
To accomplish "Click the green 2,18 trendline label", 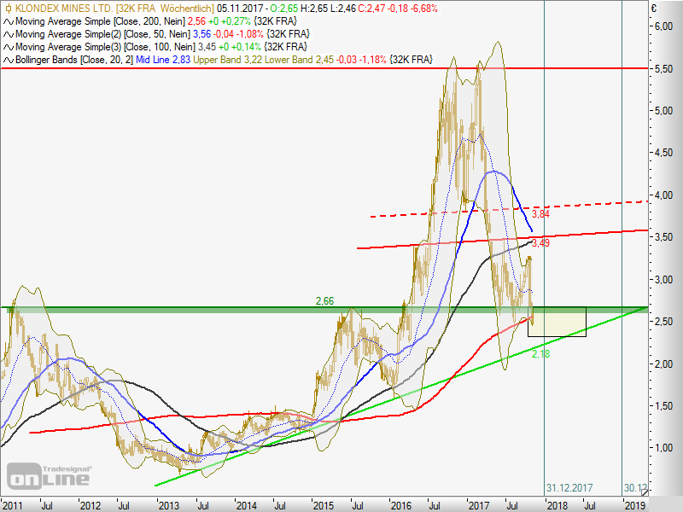I will point(540,354).
